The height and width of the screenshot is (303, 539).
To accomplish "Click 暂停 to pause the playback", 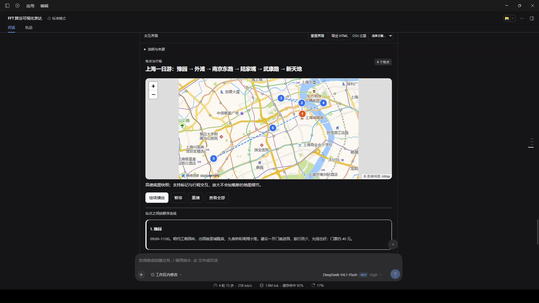I will coord(178,198).
